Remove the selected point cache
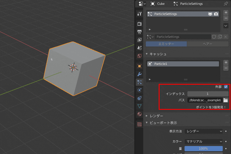The image size is (231, 154). [x=226, y=68]
